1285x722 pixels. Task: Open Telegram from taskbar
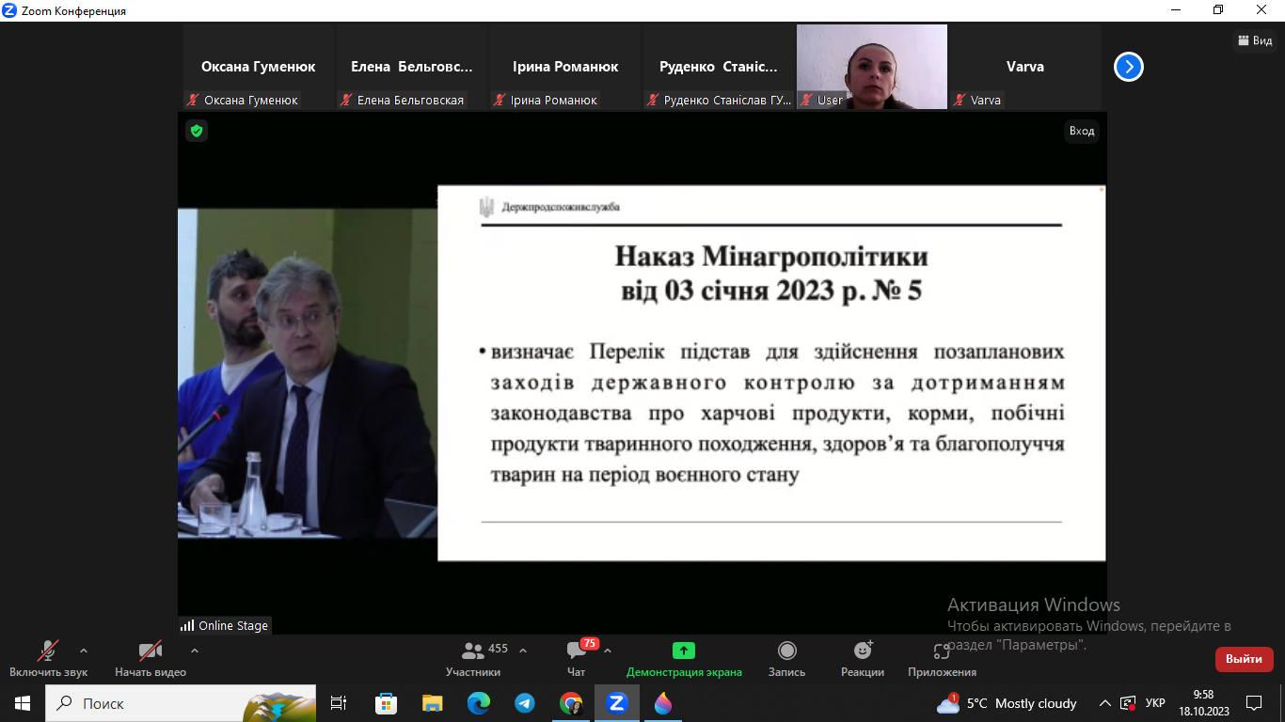click(525, 703)
